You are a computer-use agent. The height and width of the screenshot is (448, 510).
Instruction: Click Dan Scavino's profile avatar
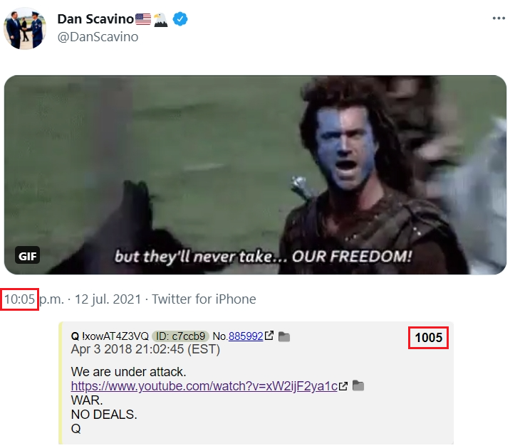click(25, 28)
